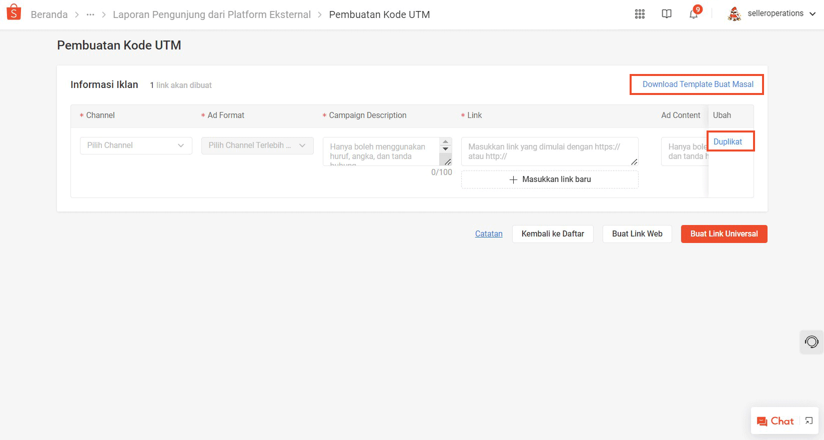Go to Beranda breadcrumb

coord(49,14)
